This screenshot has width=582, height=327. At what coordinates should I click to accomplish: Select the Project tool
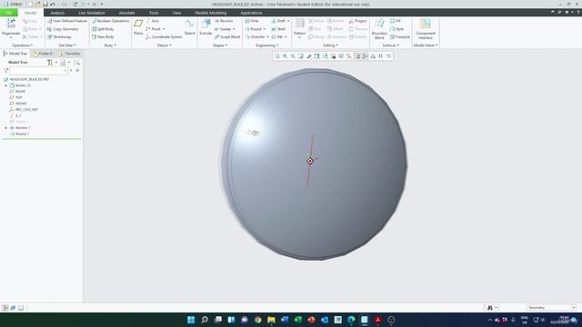pyautogui.click(x=357, y=21)
